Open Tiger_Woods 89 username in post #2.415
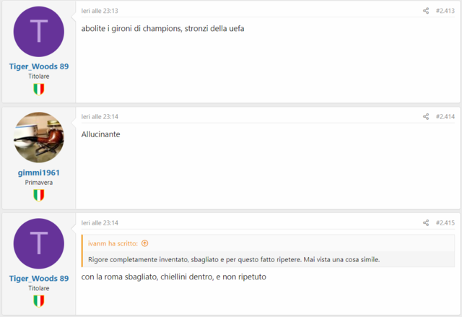The height and width of the screenshot is (317, 462). tap(38, 279)
